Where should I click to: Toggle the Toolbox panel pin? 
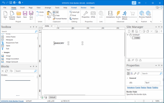click(x=33, y=27)
